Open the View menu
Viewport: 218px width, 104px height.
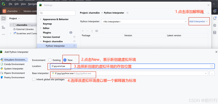pyautogui.click(x=23, y=4)
